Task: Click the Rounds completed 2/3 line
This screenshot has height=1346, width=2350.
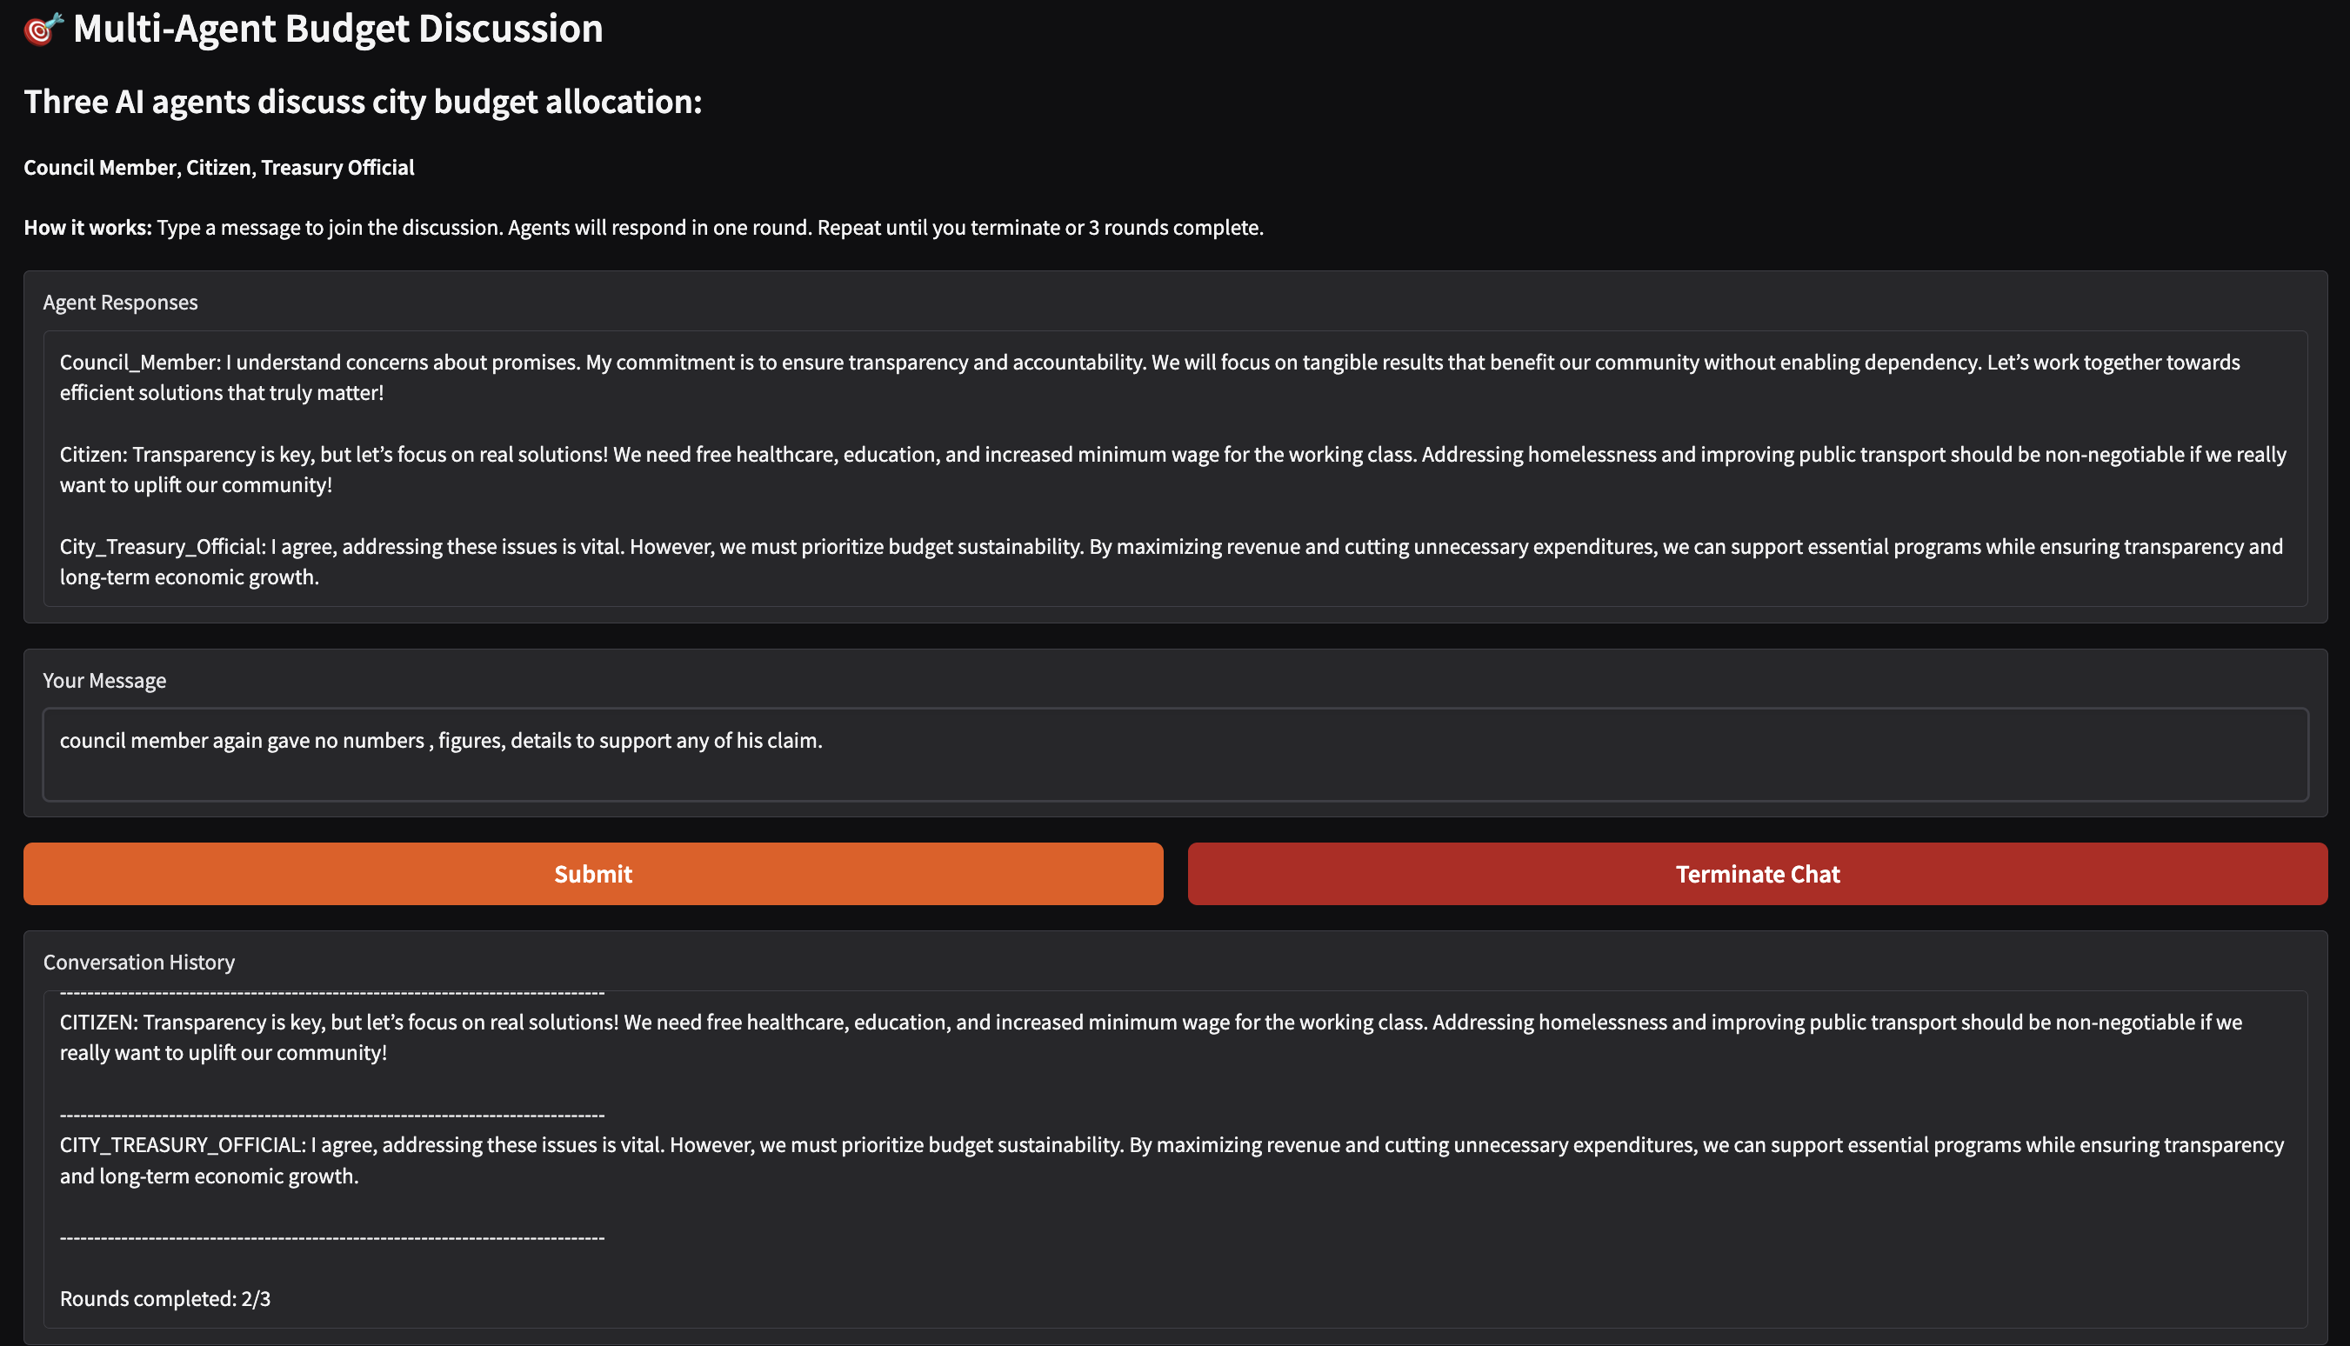Action: [x=165, y=1298]
